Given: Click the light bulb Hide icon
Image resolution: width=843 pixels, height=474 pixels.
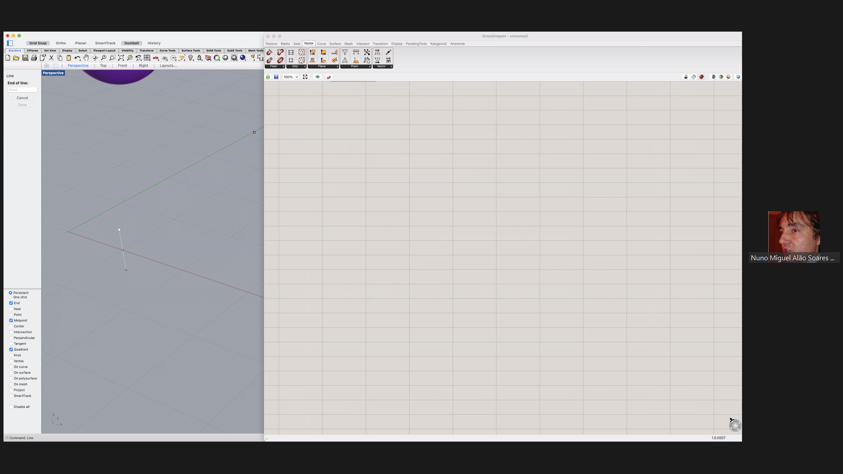Looking at the screenshot, I should coord(191,58).
